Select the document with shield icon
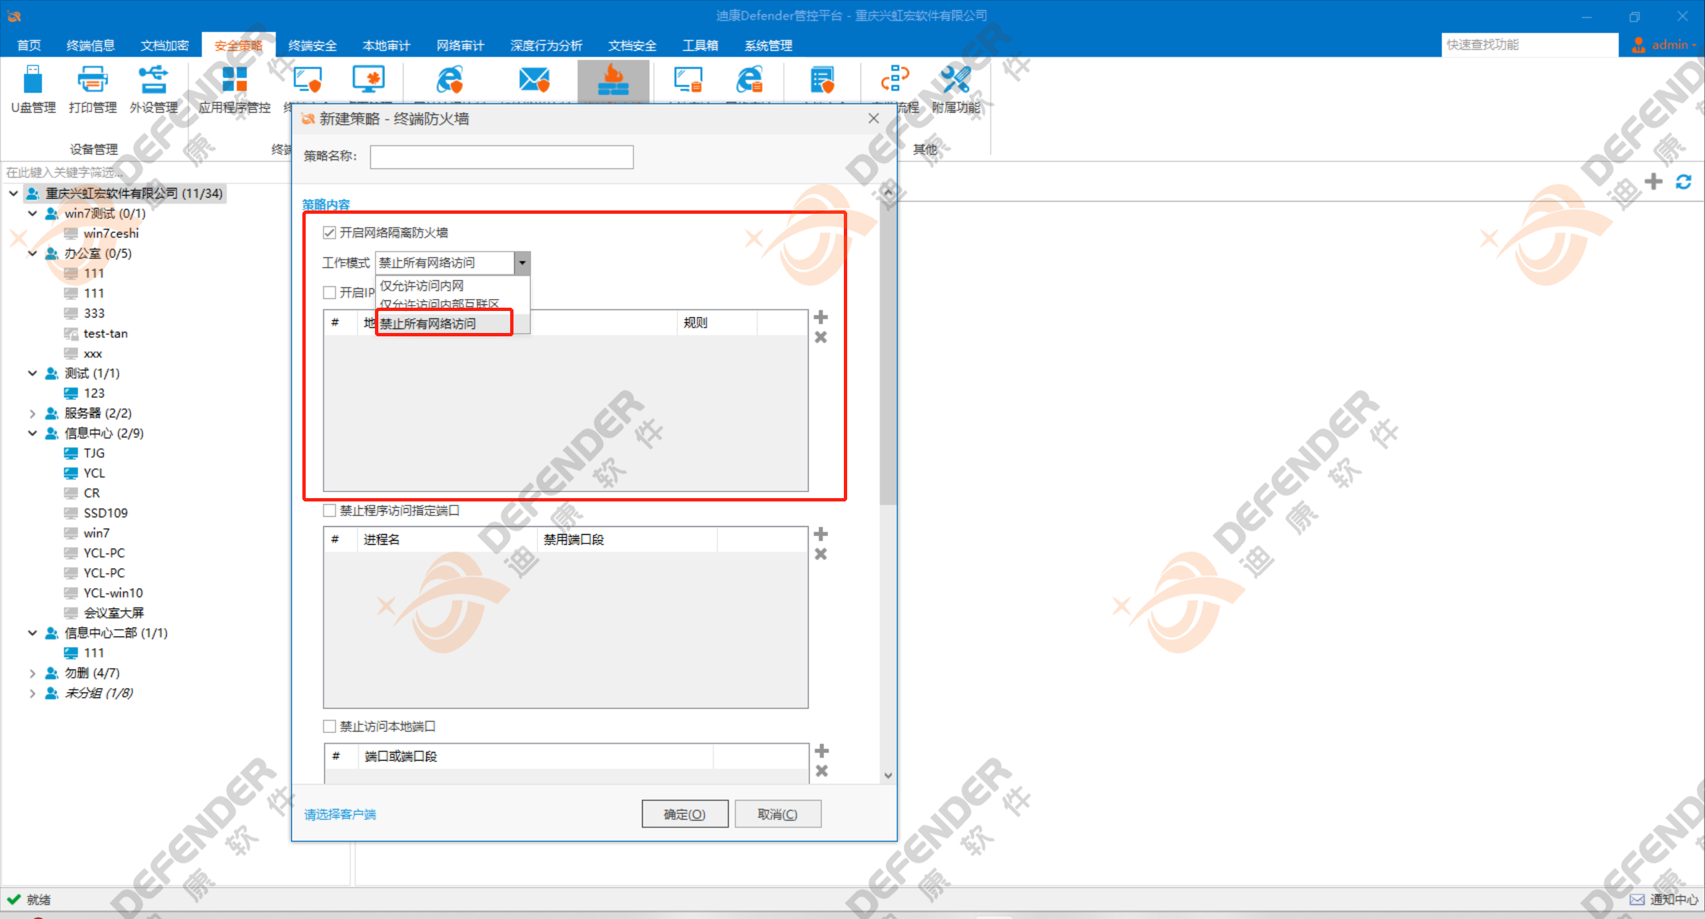 coord(823,80)
